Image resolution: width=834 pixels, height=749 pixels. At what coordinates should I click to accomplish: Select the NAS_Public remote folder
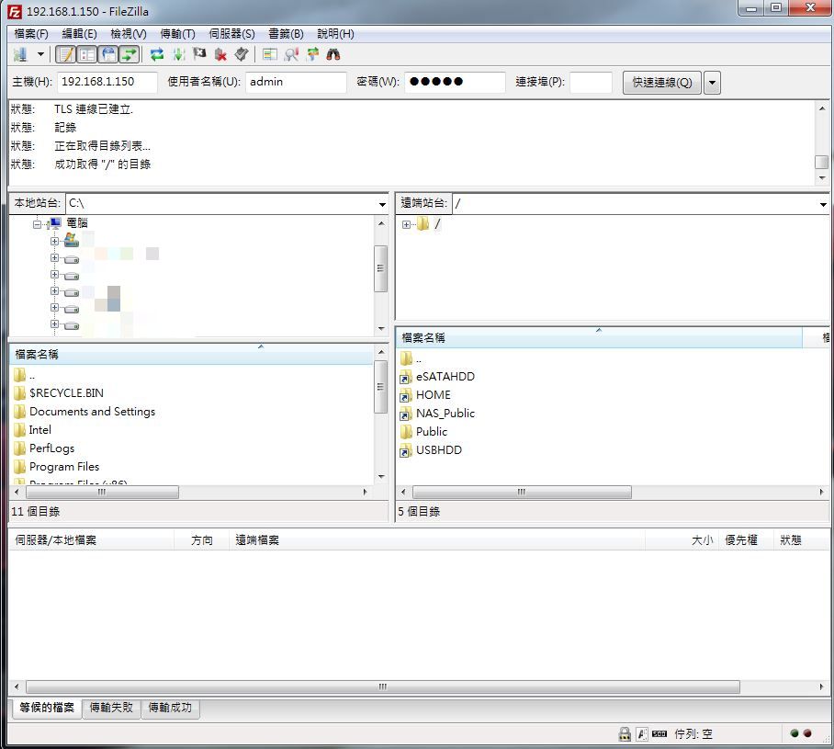coord(445,413)
